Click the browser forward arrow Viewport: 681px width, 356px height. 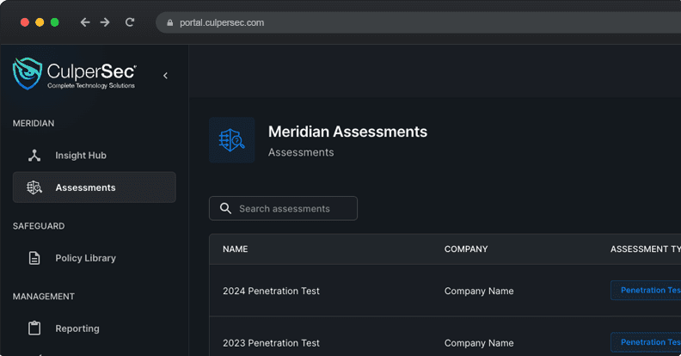[x=105, y=22]
